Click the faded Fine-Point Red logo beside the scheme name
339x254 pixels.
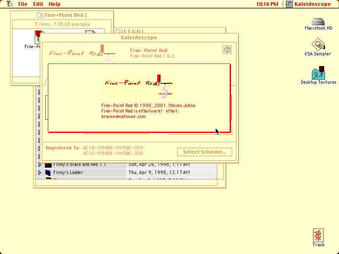click(83, 54)
